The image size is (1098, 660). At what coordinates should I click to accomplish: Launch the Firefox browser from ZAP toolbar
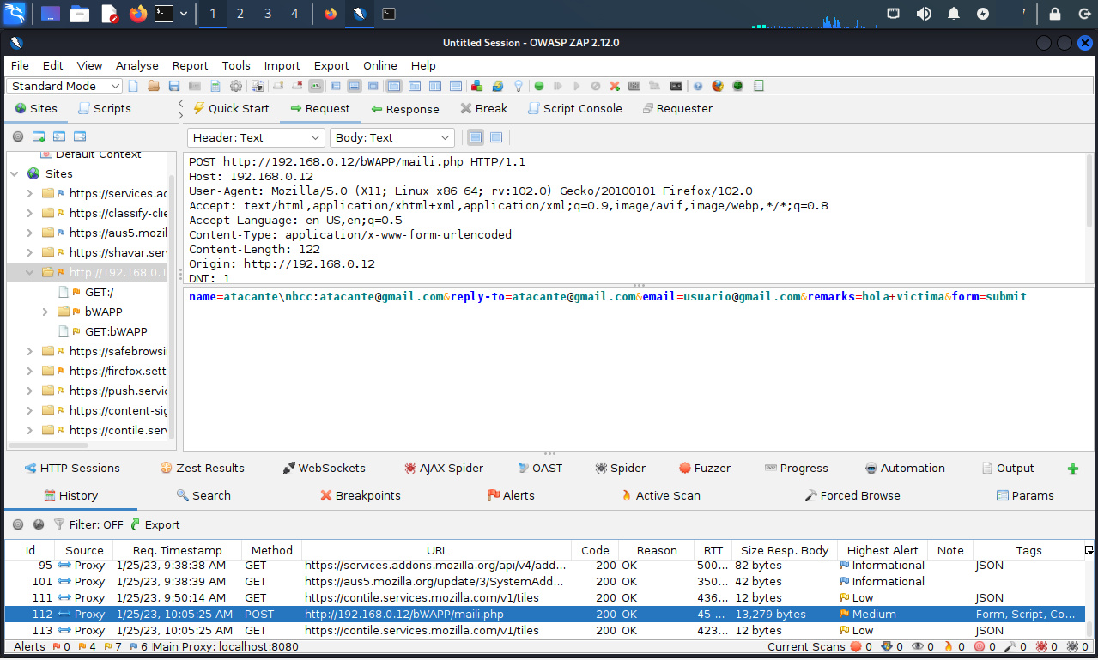(718, 86)
